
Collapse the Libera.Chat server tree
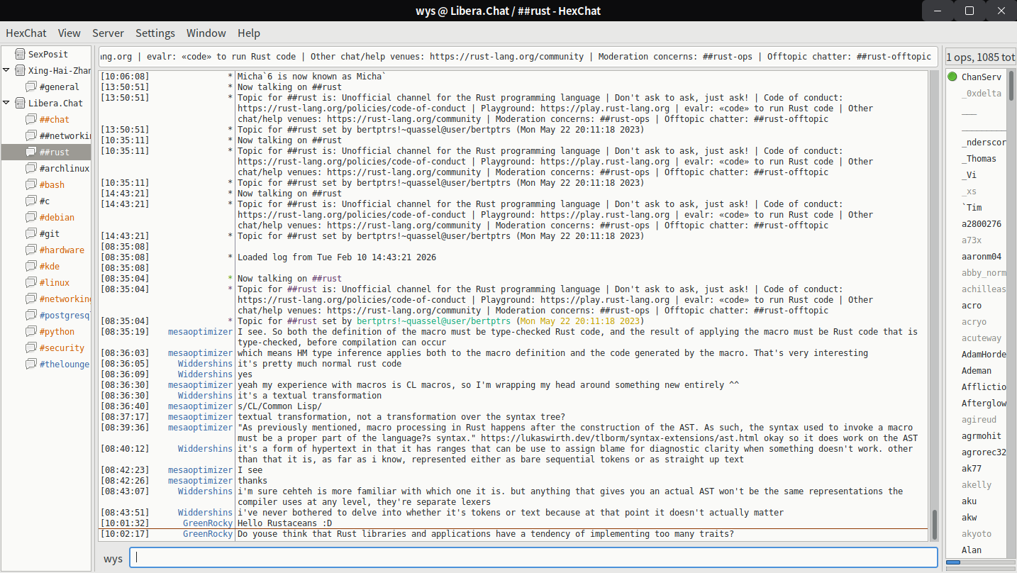tap(6, 103)
